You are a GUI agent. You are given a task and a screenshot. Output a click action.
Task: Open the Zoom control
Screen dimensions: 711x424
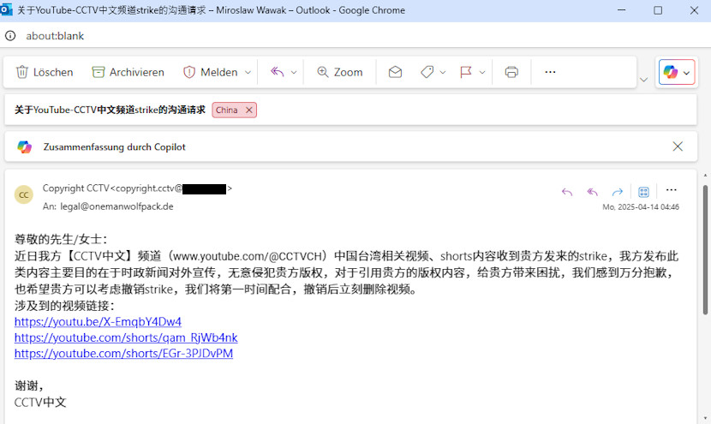340,72
